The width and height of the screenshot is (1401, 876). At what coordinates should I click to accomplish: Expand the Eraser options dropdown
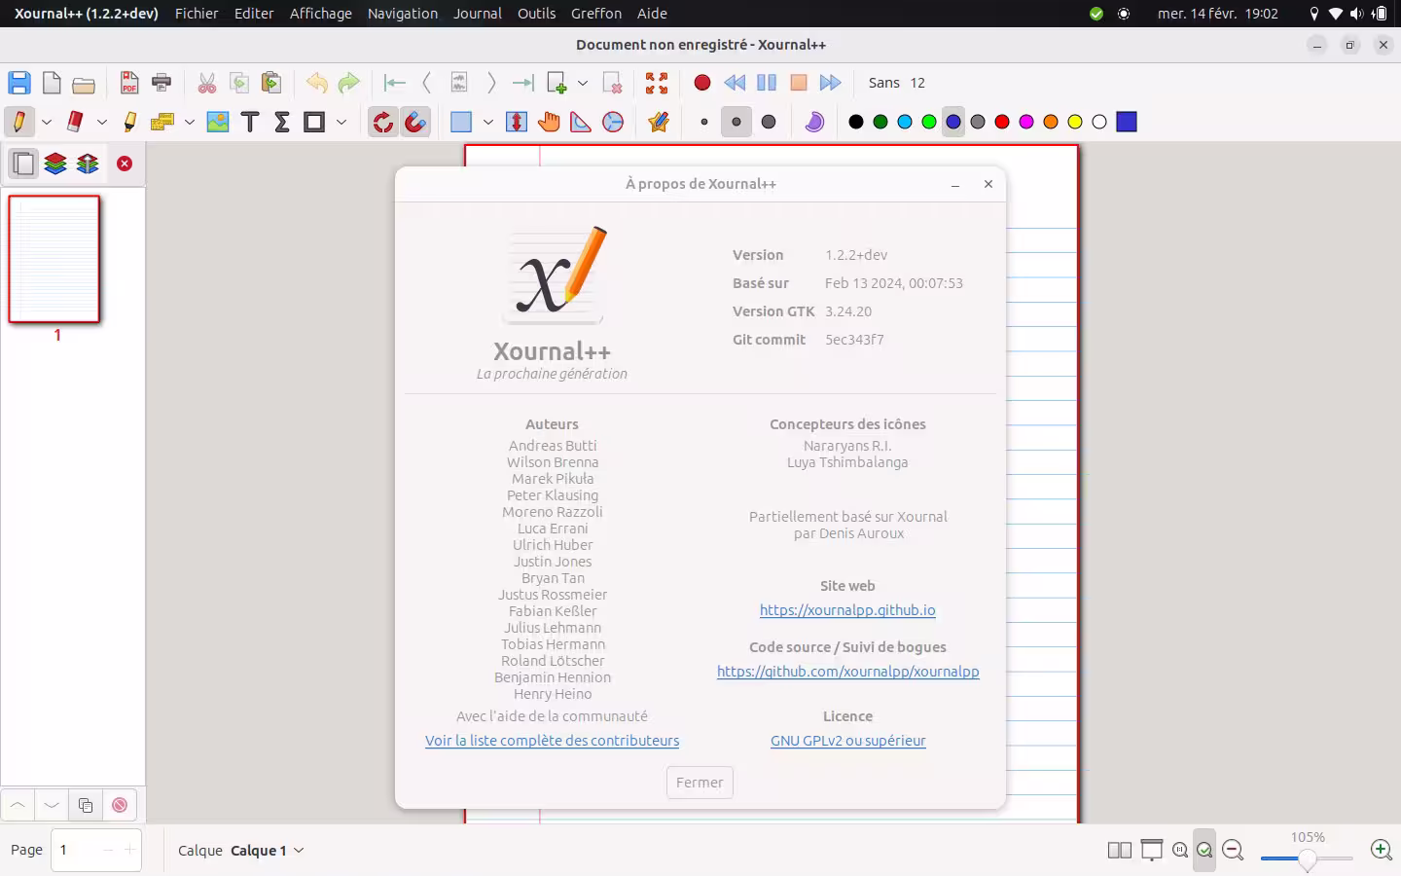pyautogui.click(x=101, y=122)
